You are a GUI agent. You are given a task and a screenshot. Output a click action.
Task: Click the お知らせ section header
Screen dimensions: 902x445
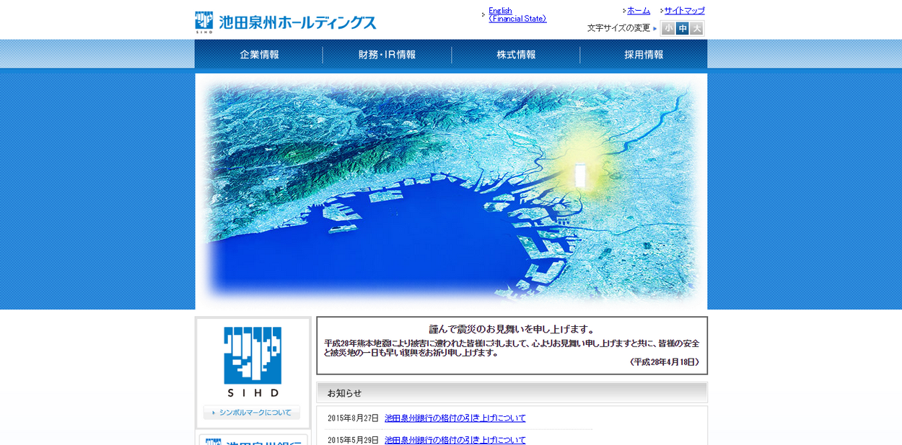click(x=512, y=392)
